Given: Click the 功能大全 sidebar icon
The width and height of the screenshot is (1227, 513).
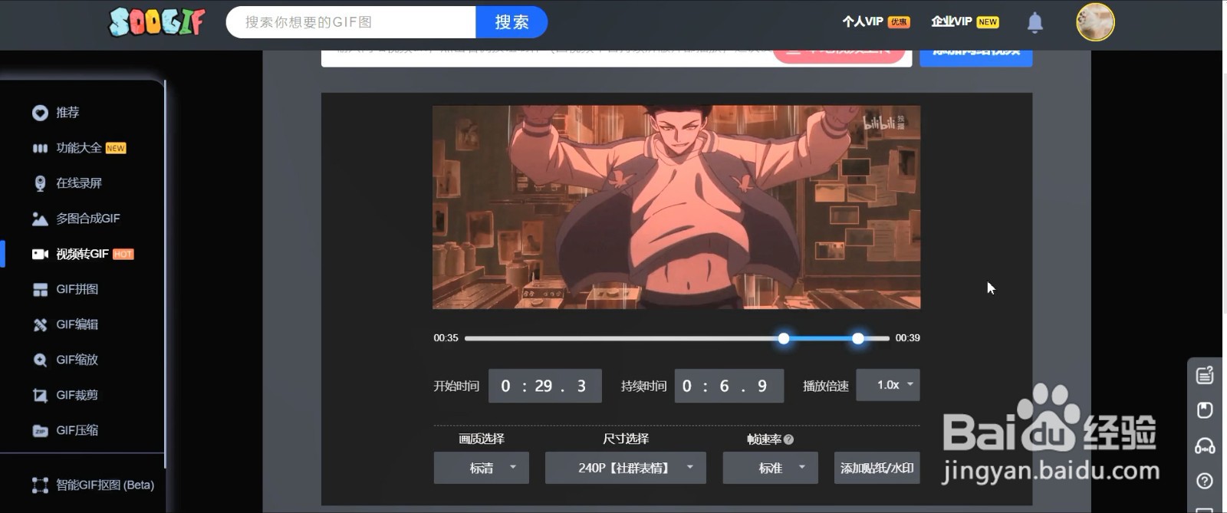Looking at the screenshot, I should coord(40,148).
